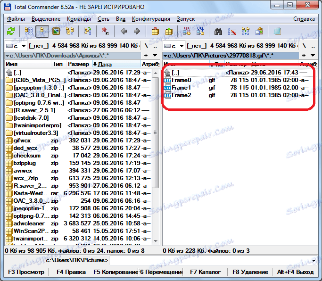Select Karta-West rar archive
Viewport: 322px width, 281px height.
pyautogui.click(x=78, y=193)
